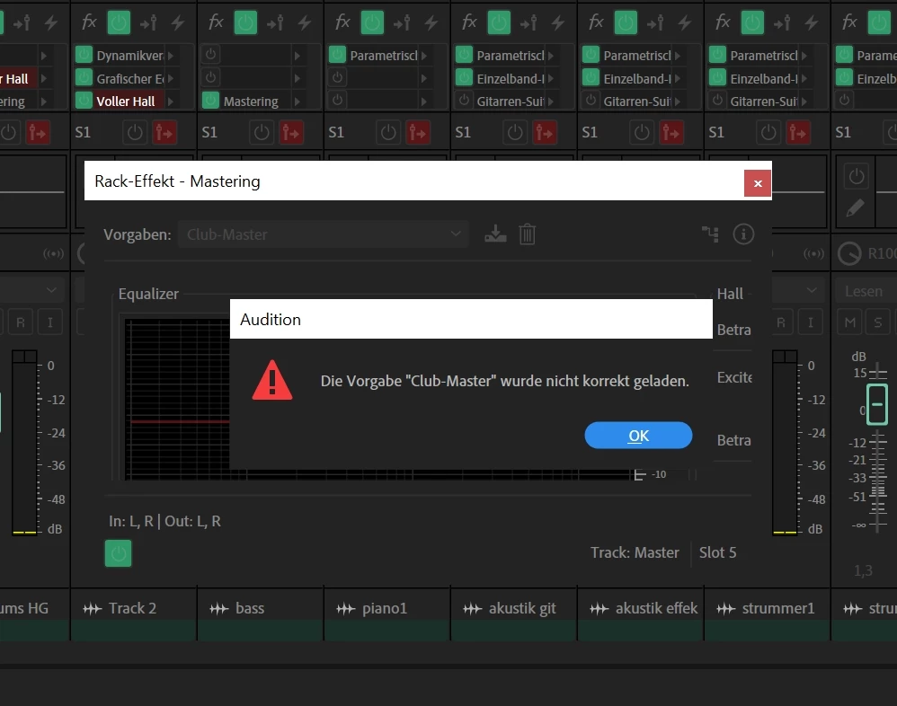
Task: Click red send routing icon in piano1 strip
Action: click(418, 133)
